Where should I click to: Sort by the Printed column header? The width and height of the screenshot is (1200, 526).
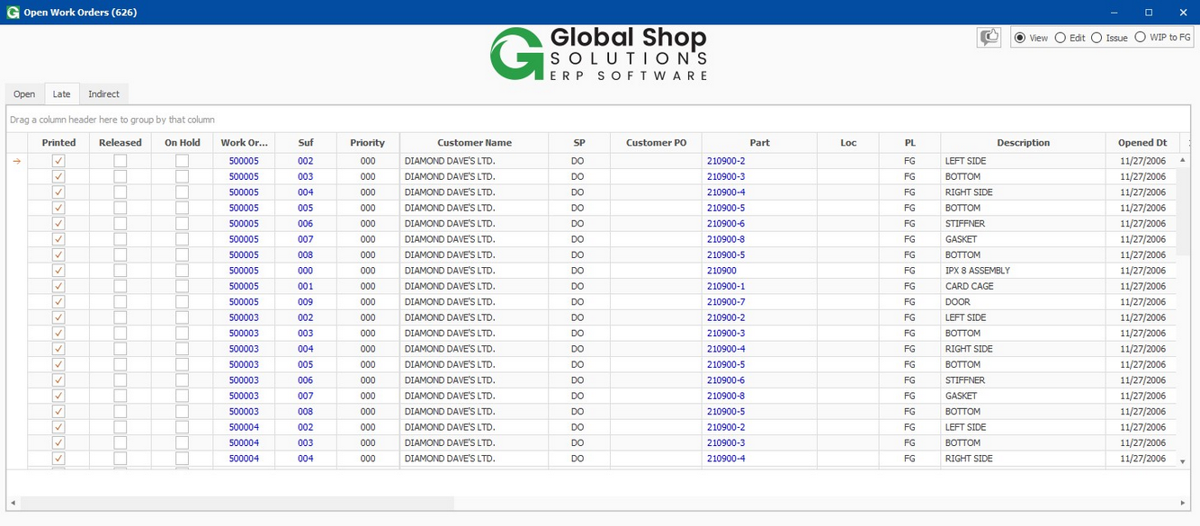coord(58,143)
